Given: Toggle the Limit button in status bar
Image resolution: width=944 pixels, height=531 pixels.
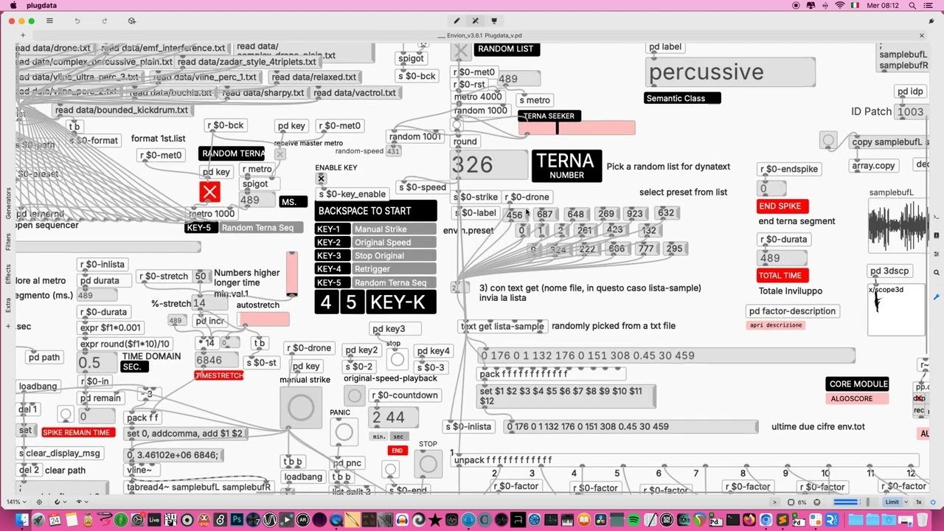Looking at the screenshot, I should click(x=892, y=502).
